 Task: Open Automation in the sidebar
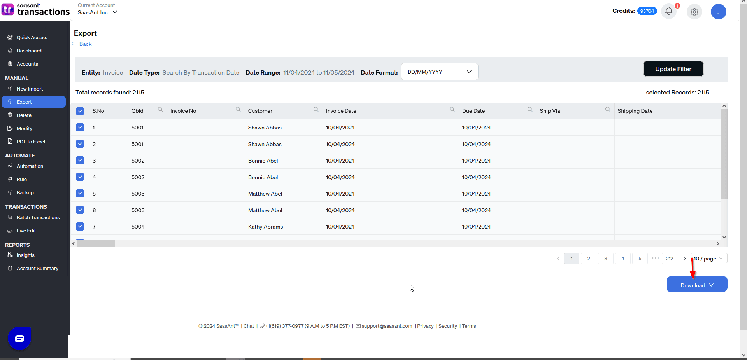[x=30, y=166]
